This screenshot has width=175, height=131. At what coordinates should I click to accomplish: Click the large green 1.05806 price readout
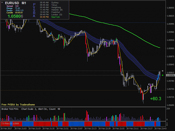pos(15,16)
